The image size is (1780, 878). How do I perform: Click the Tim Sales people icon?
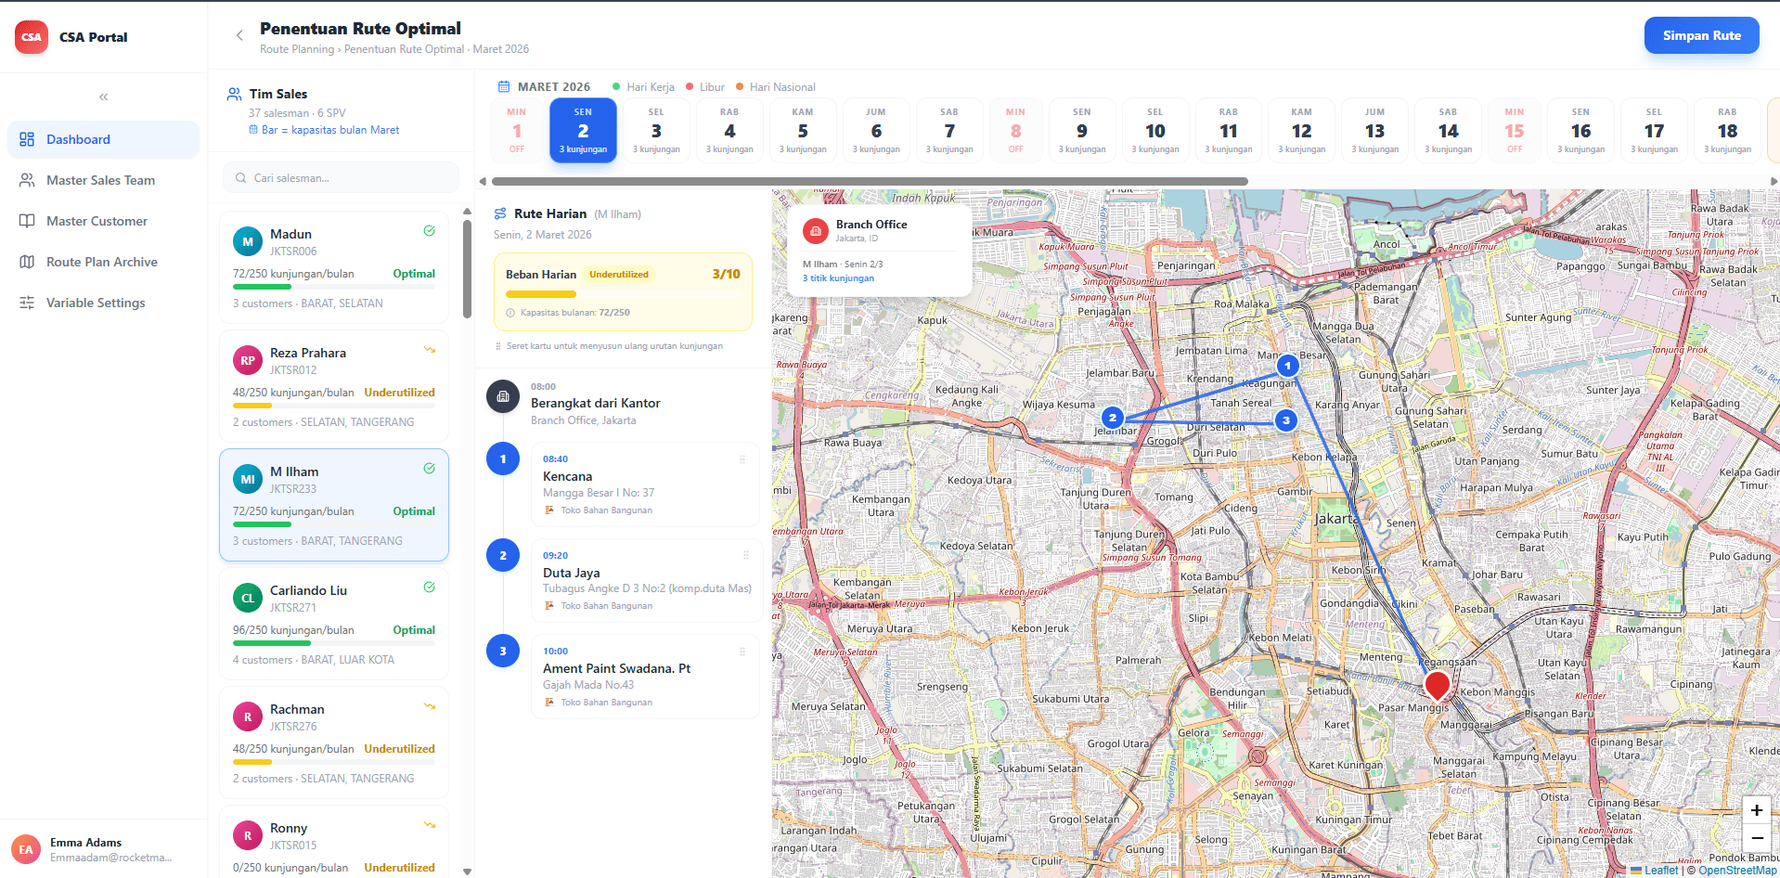[235, 94]
